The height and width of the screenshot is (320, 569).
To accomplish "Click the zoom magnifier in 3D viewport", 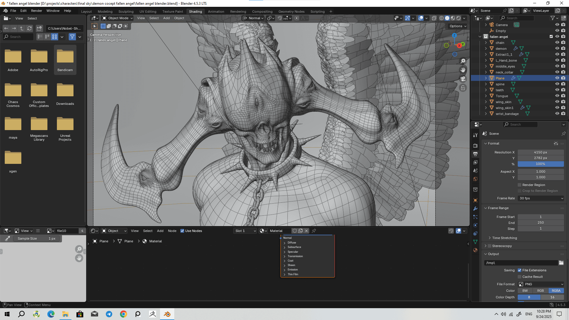I will (463, 61).
